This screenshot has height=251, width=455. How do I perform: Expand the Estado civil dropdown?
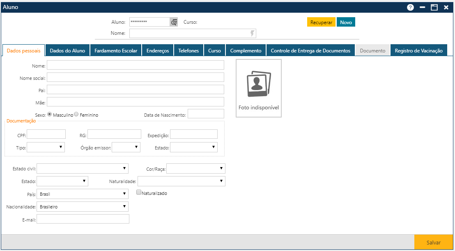pyautogui.click(x=83, y=169)
